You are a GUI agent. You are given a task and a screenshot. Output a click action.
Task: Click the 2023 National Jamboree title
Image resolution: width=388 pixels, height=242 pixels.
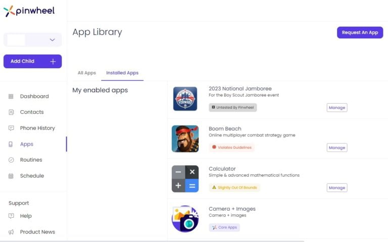(240, 88)
